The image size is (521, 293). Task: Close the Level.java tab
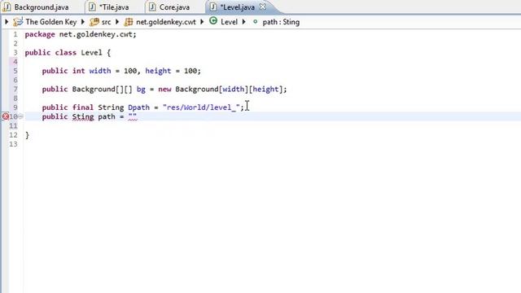262,7
